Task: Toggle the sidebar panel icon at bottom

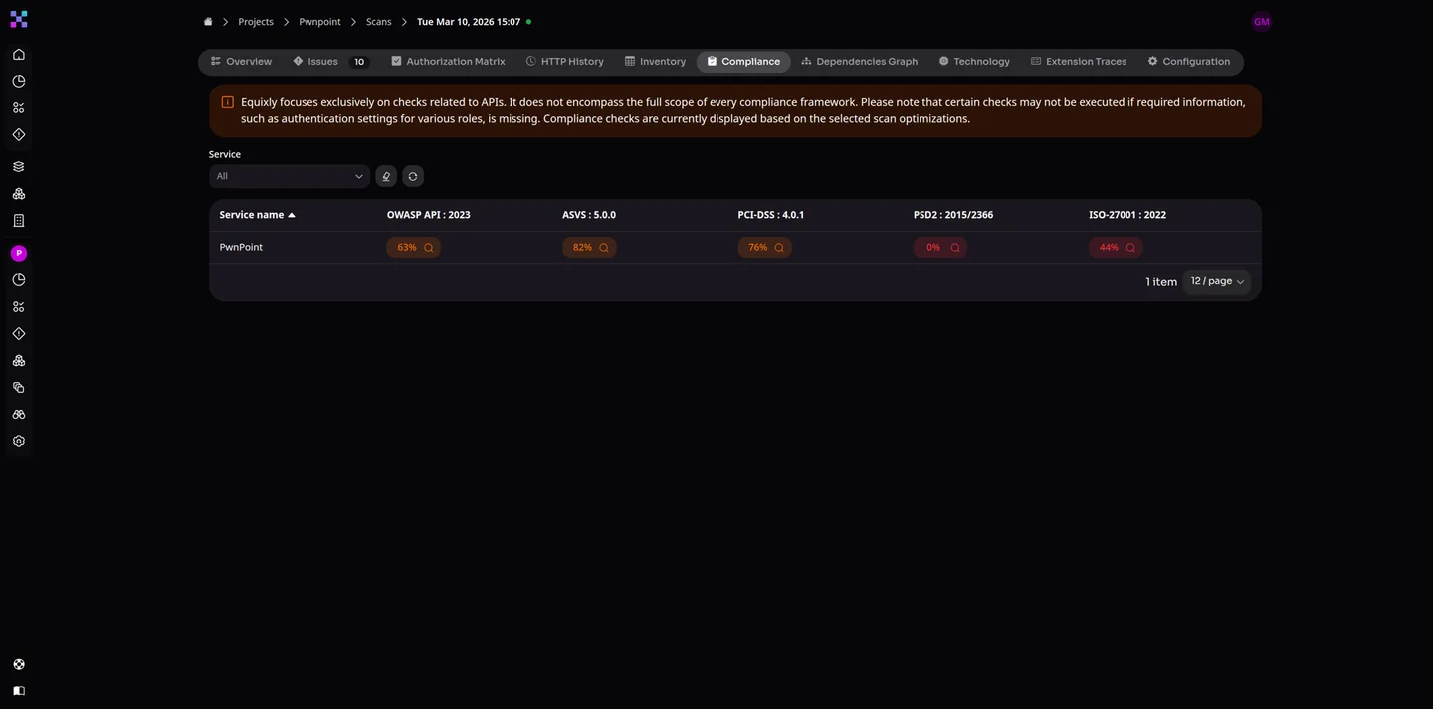Action: tap(18, 690)
